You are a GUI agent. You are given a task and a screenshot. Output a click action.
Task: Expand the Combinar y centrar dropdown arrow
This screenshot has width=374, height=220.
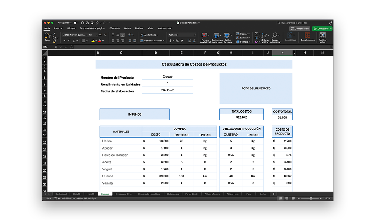(163, 41)
